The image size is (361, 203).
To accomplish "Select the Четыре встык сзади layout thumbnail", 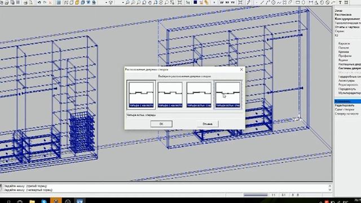I will [x=199, y=95].
